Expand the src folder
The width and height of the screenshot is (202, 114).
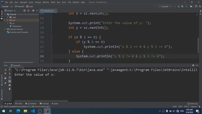click(8, 23)
